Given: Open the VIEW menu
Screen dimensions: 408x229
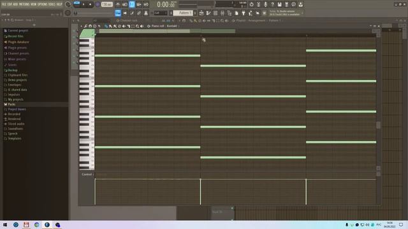Looking at the screenshot, I should point(34,4).
